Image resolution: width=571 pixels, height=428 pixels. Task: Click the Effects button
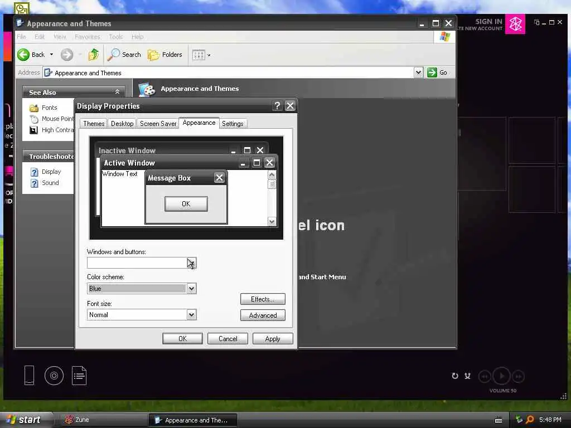[x=263, y=299]
